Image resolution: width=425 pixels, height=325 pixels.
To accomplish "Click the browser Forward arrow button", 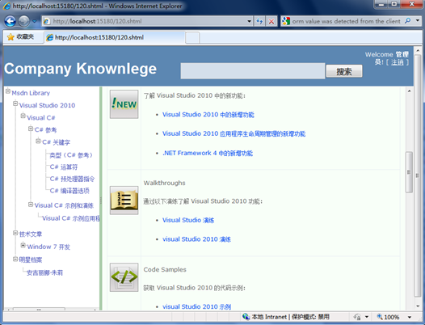I will [x=24, y=21].
